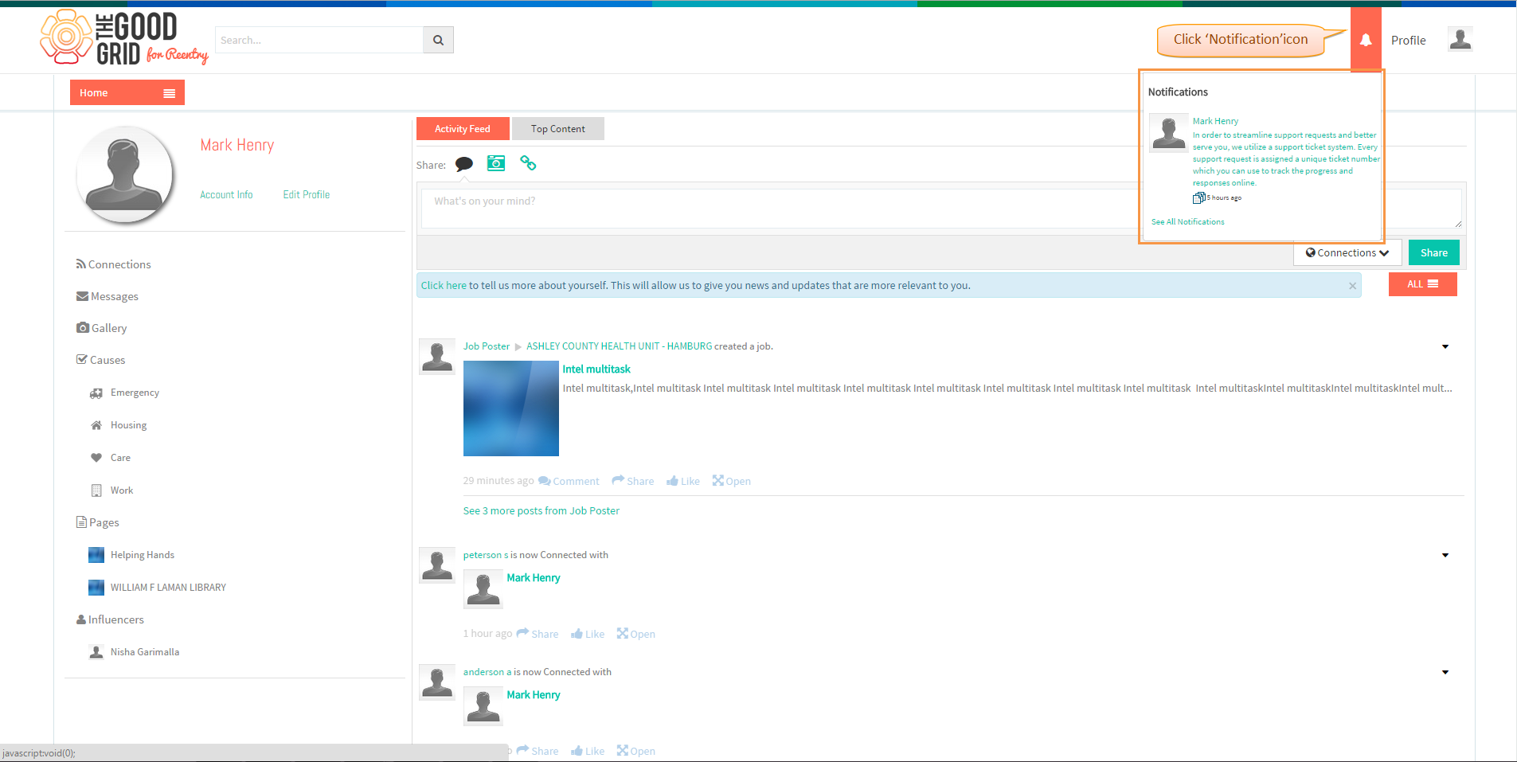
Task: Click the 'What's on your mind?' text box
Action: pos(780,208)
